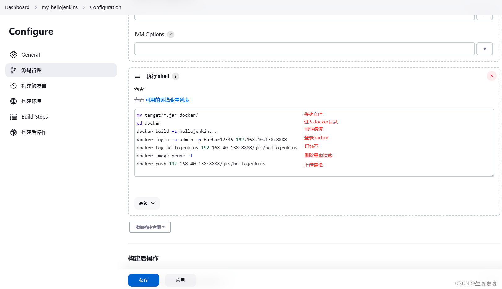502x289 pixels.
Task: Go to General section
Action: click(61, 55)
